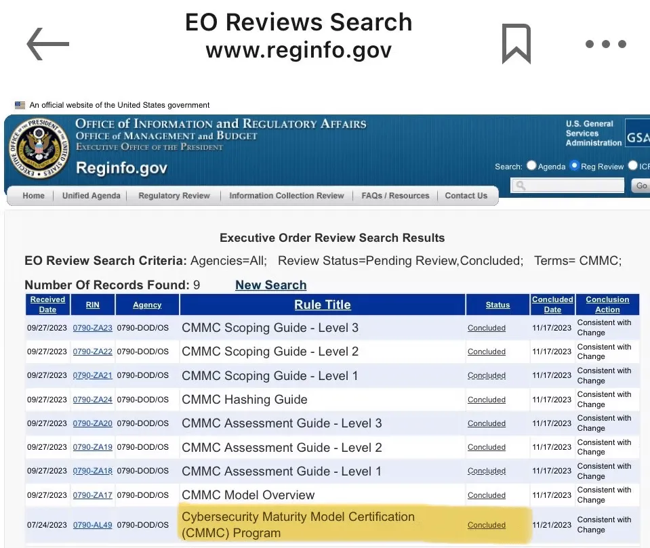This screenshot has height=548, width=650.
Task: Open RIN link 0790-ZA23
Action: click(x=92, y=328)
